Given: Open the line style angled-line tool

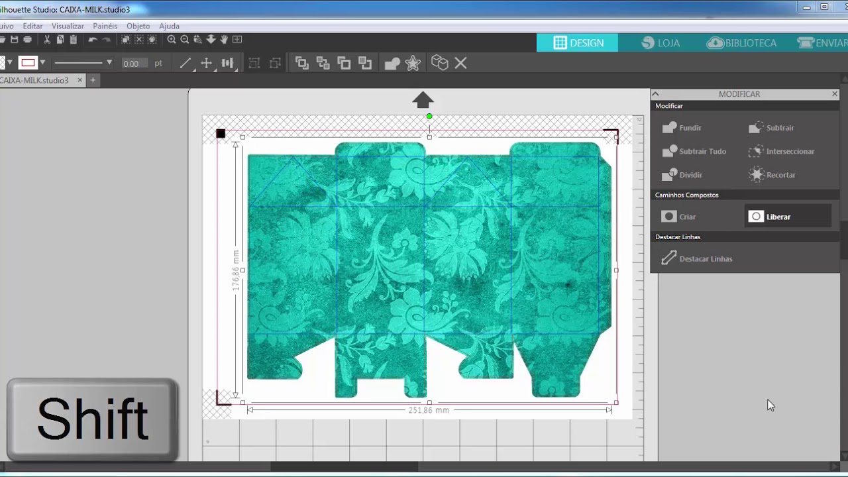Looking at the screenshot, I should 185,63.
